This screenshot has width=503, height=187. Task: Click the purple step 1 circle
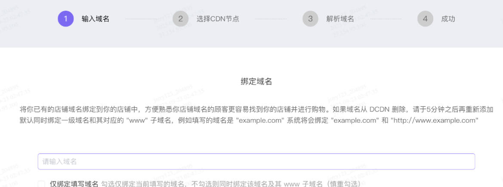tap(65, 19)
